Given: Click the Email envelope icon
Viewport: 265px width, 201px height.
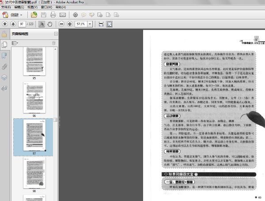Looking at the screenshot, I should coord(65,15).
